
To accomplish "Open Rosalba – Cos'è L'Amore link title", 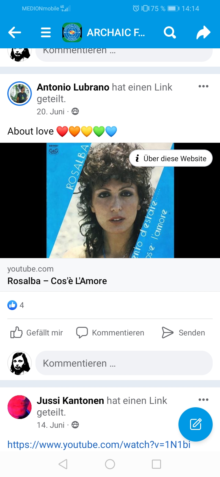I will 57,281.
